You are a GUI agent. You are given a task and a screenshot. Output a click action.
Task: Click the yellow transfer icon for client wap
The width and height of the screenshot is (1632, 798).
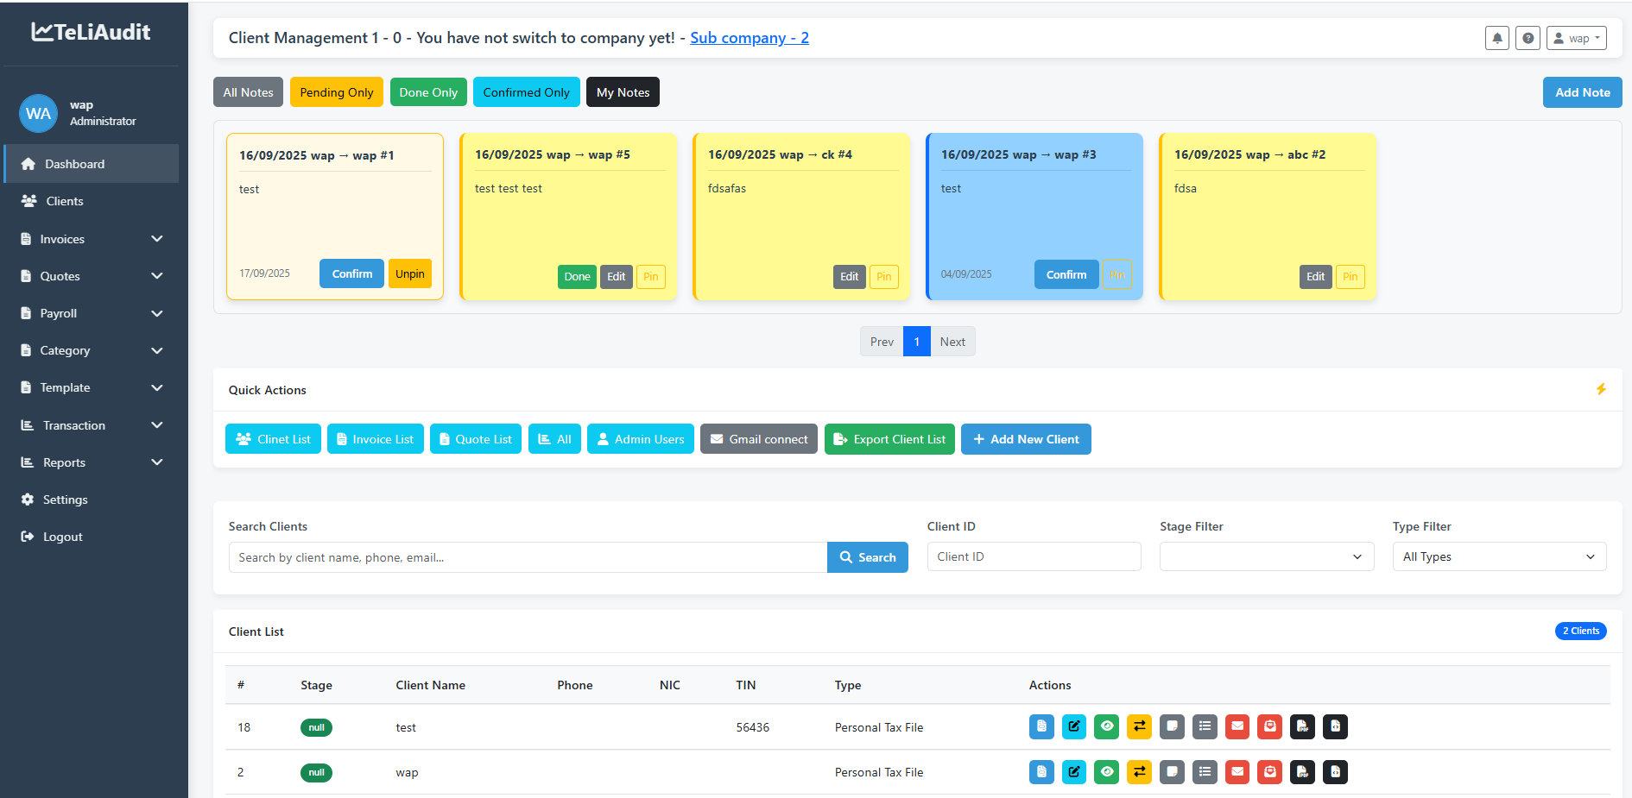coord(1139,772)
